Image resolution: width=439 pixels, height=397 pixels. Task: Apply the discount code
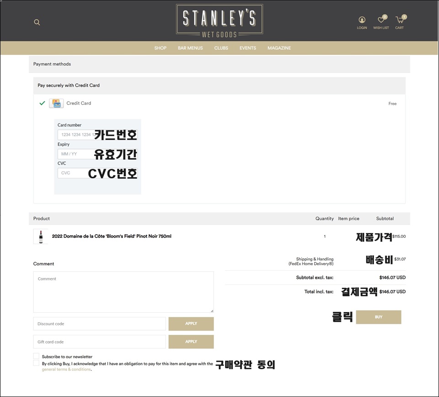191,324
